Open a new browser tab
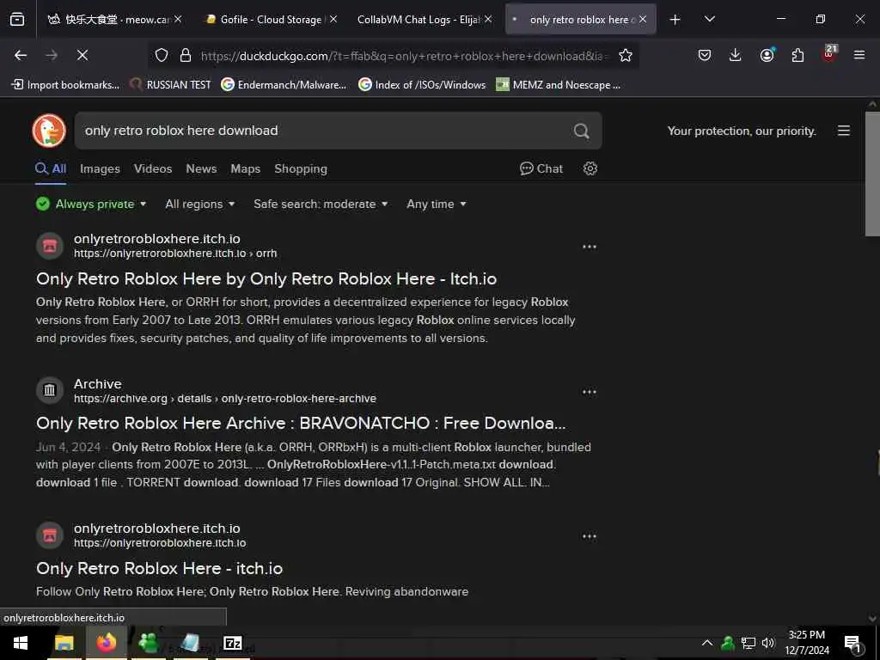 675,20
